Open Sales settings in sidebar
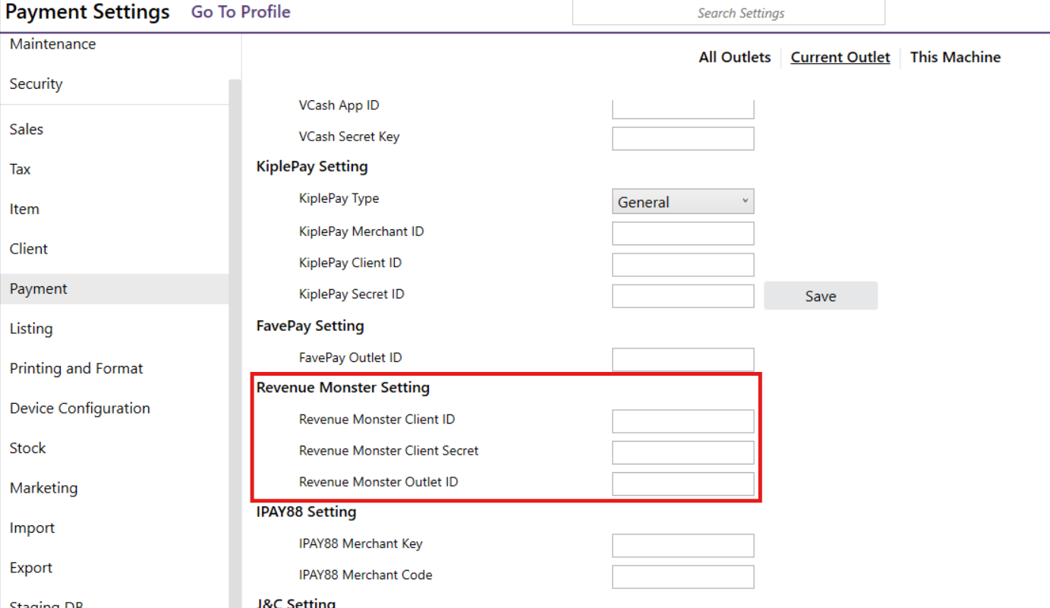 [27, 129]
